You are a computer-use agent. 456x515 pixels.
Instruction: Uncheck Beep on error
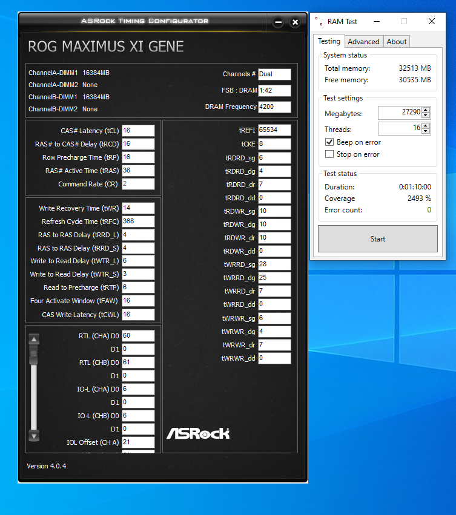pos(329,142)
